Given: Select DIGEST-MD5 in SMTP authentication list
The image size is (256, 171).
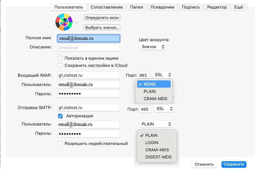Looking at the screenshot, I should (x=156, y=157).
